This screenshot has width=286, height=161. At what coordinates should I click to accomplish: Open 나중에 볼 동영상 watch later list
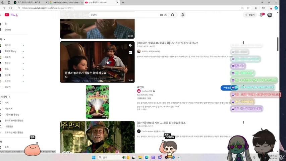click(x=12, y=115)
